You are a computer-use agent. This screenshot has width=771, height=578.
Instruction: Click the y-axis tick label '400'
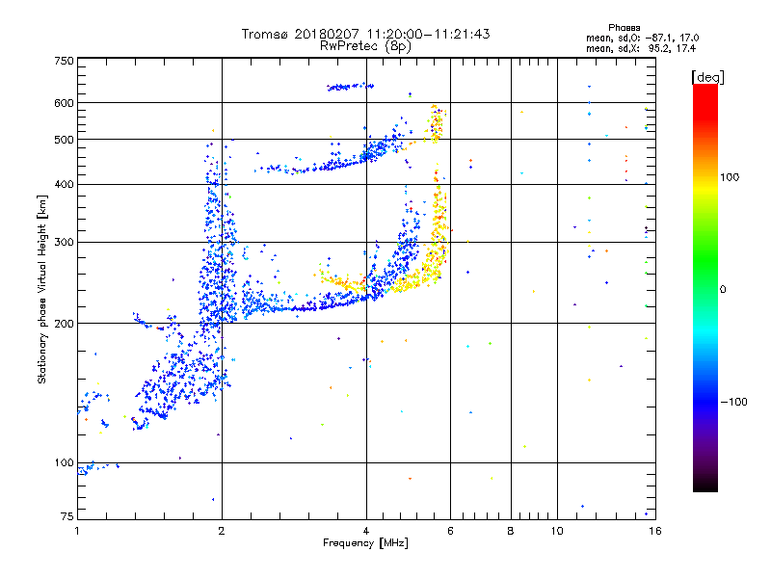(64, 185)
